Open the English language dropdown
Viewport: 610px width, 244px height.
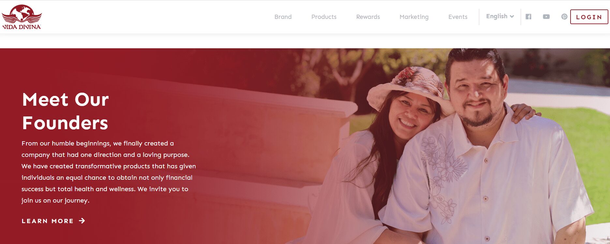(x=500, y=16)
